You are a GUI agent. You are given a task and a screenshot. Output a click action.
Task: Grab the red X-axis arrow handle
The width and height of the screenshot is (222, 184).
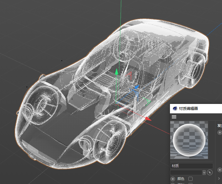148,119
